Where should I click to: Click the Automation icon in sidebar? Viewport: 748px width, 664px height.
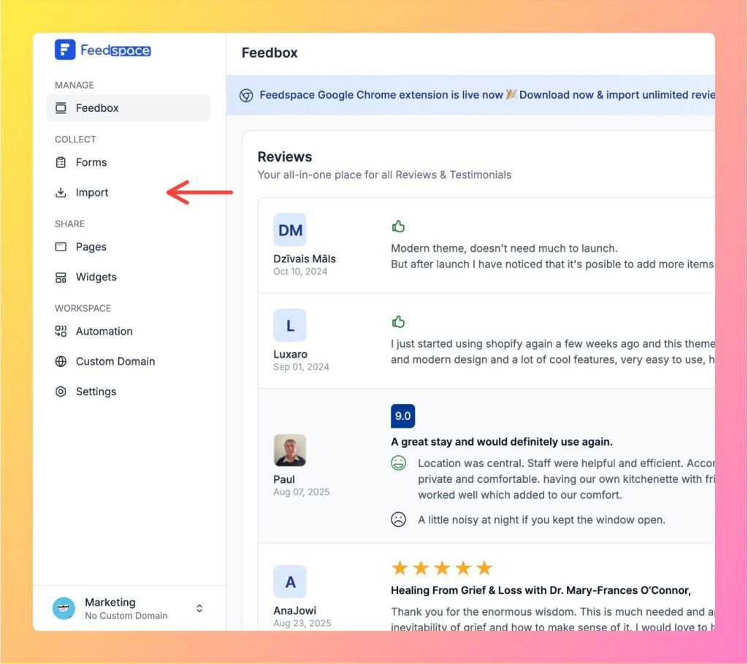(61, 331)
